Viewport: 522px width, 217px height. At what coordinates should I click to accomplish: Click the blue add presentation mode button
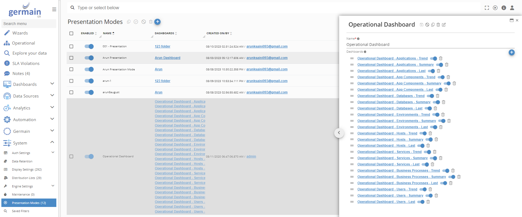tap(157, 22)
